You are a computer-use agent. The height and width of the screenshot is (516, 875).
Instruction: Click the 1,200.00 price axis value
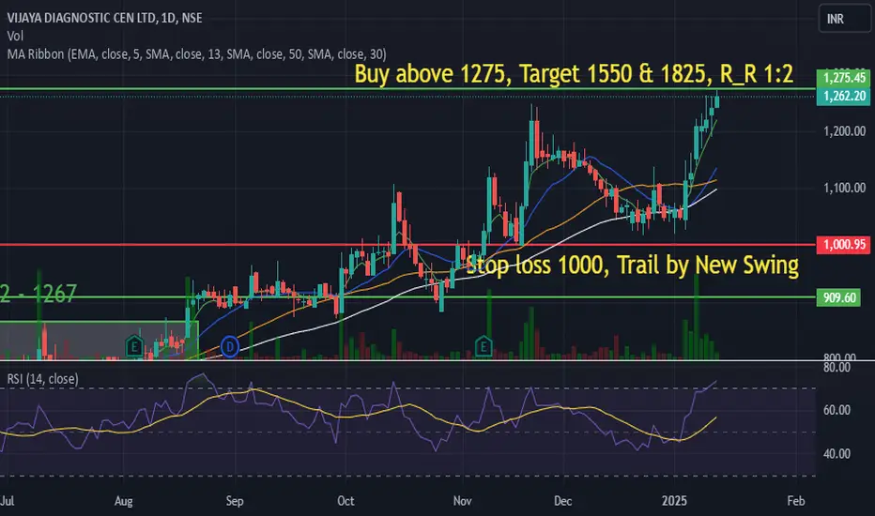(844, 131)
